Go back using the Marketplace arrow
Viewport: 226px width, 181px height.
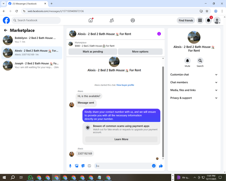(x=5, y=30)
